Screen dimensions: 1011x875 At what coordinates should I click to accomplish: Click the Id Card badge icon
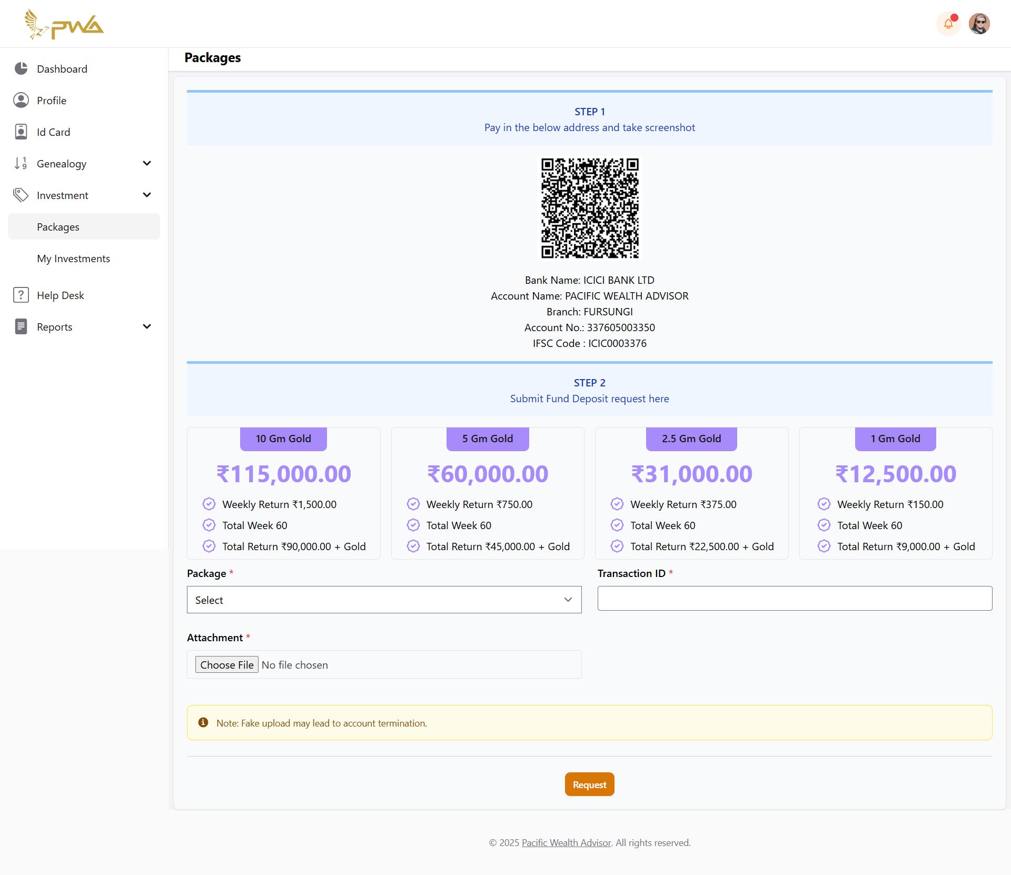[21, 132]
